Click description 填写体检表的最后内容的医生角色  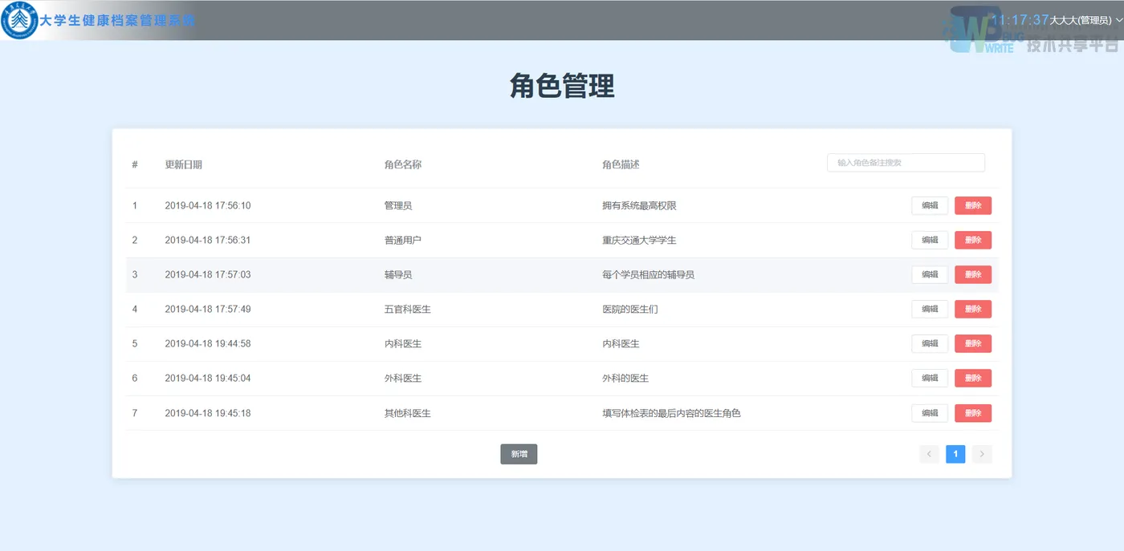[x=671, y=413]
